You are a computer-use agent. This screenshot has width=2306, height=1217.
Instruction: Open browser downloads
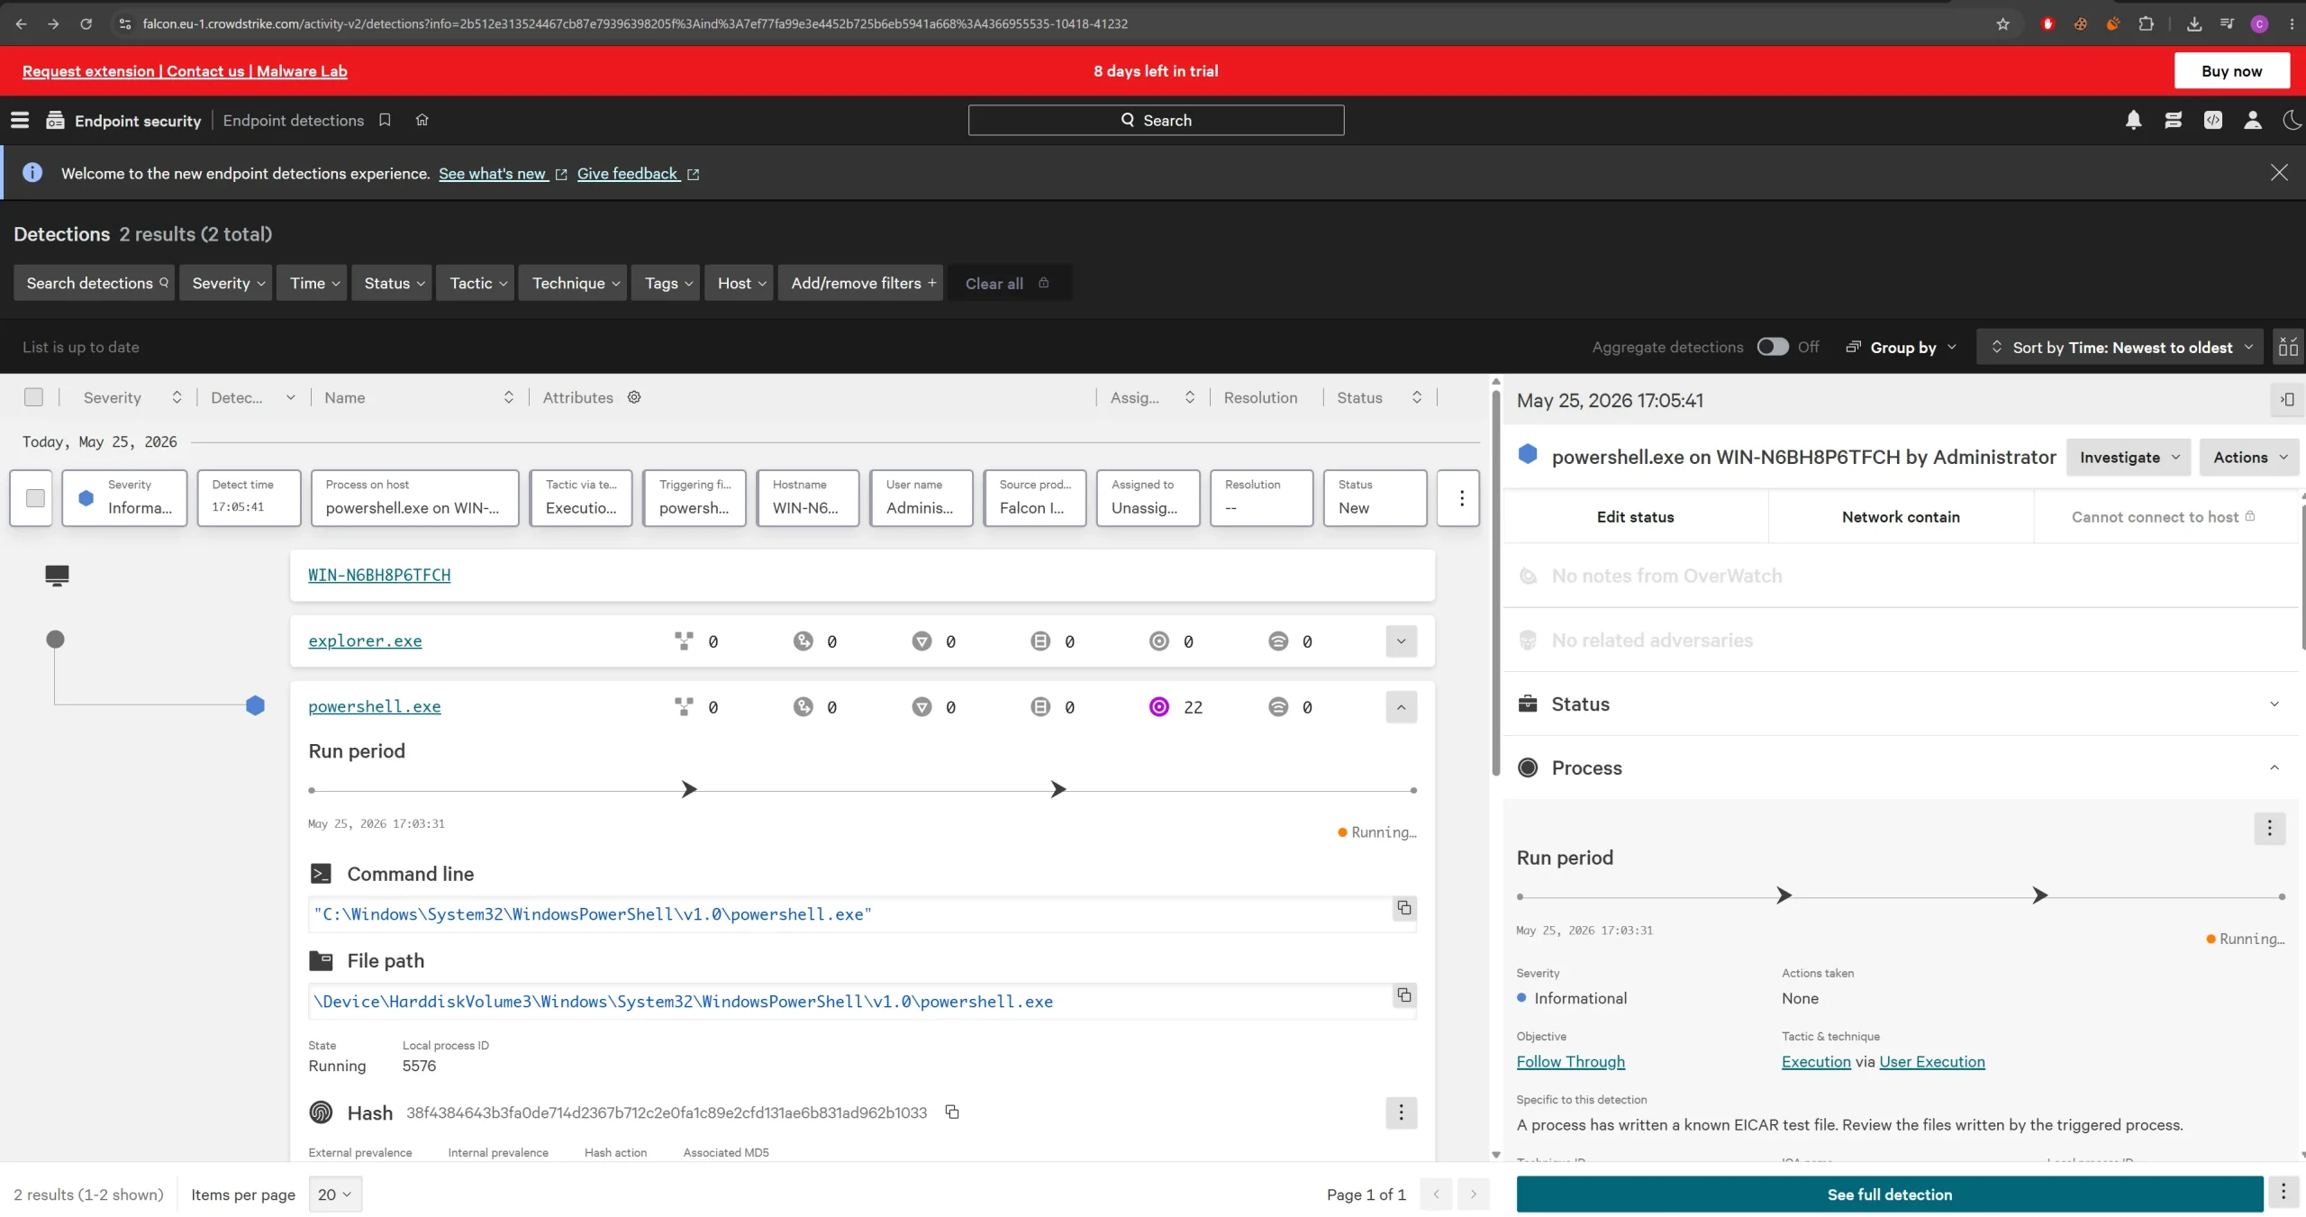(x=2194, y=23)
